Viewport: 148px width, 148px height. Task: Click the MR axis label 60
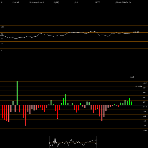144,93
